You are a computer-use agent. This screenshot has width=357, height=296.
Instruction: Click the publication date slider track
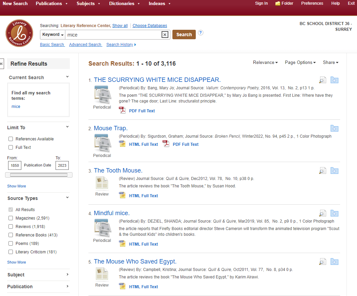tap(39, 175)
